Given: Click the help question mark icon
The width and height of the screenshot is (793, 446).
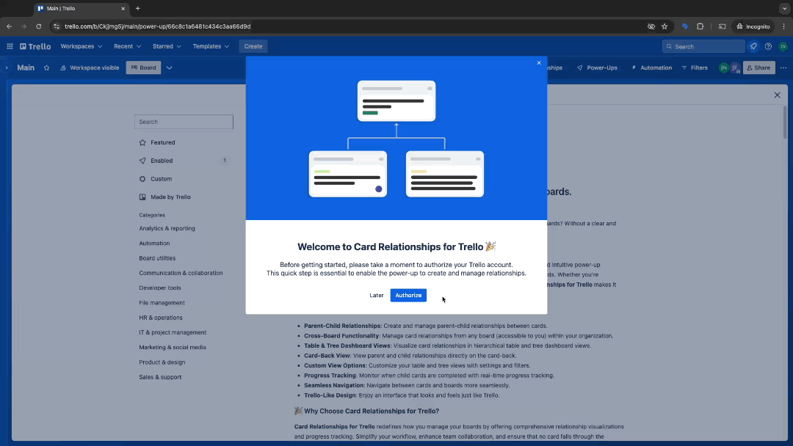Looking at the screenshot, I should point(767,45).
